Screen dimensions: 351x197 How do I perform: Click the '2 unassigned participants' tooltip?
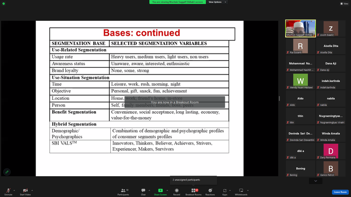tap(194, 180)
